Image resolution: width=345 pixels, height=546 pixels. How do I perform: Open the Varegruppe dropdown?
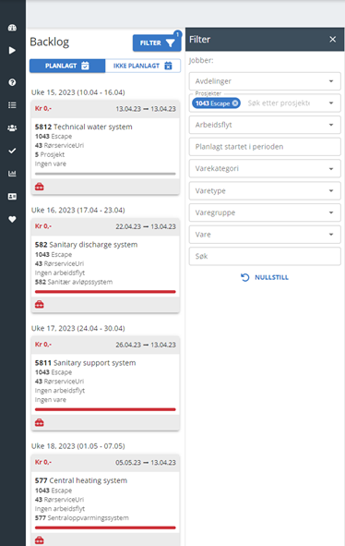(265, 212)
